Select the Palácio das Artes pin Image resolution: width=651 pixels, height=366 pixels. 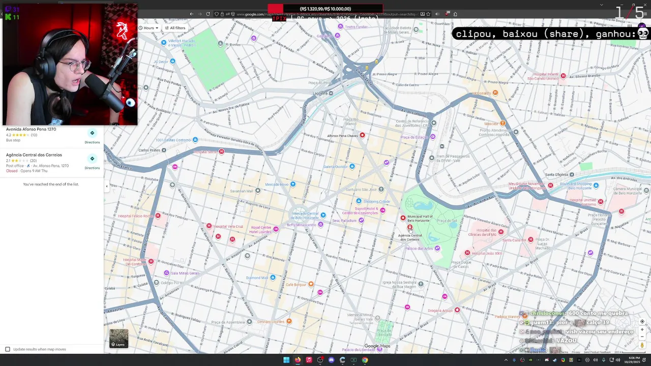pos(437,248)
